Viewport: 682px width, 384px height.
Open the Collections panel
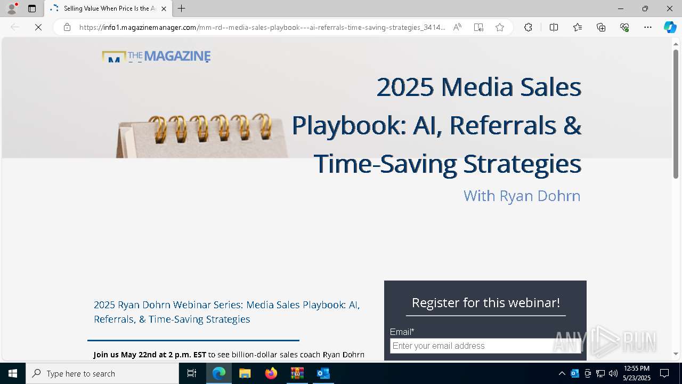(x=601, y=27)
